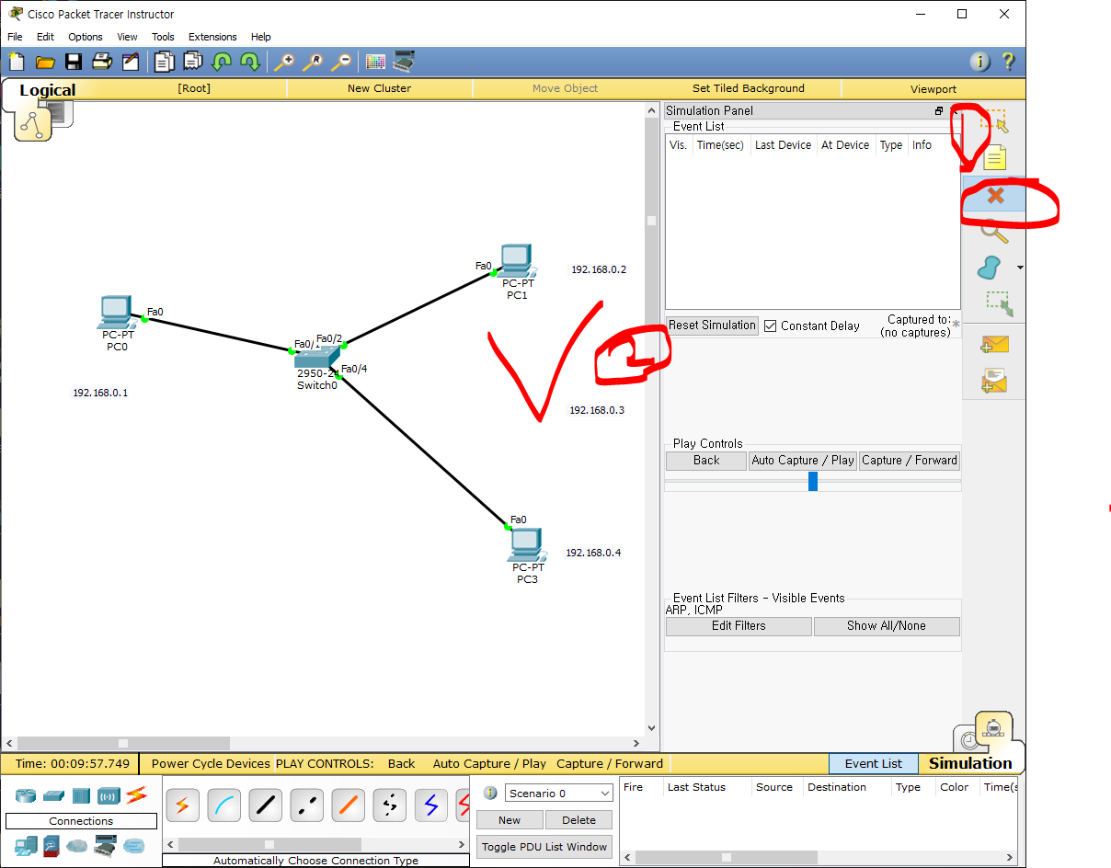Click the Add Simple PDU envelope icon

[994, 345]
